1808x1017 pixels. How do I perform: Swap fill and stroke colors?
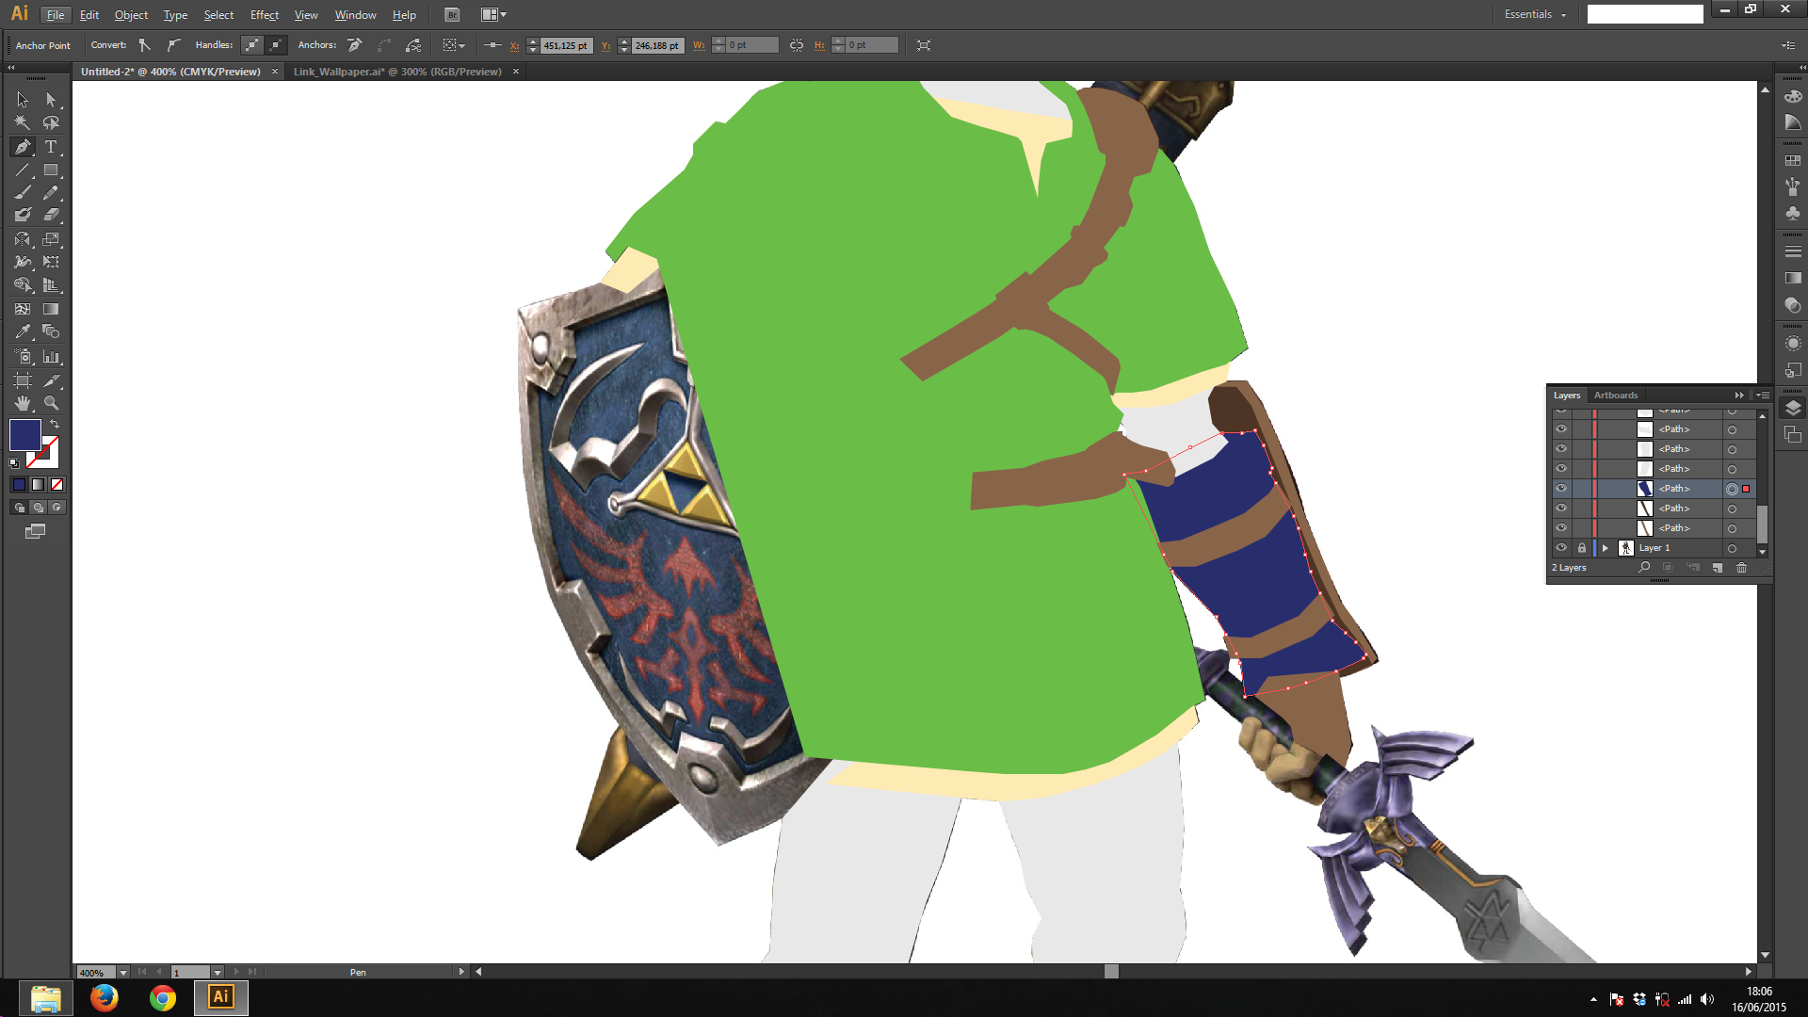click(x=55, y=425)
